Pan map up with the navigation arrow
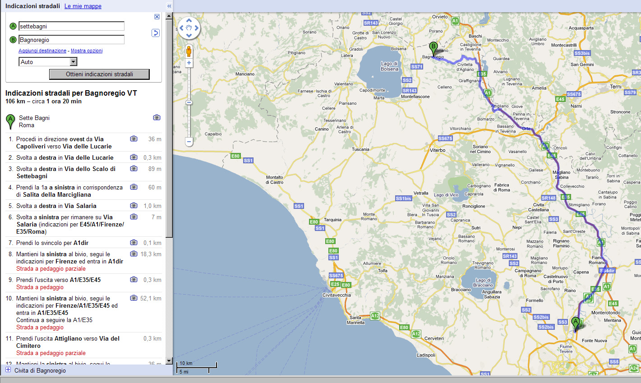The image size is (641, 383). (x=189, y=21)
